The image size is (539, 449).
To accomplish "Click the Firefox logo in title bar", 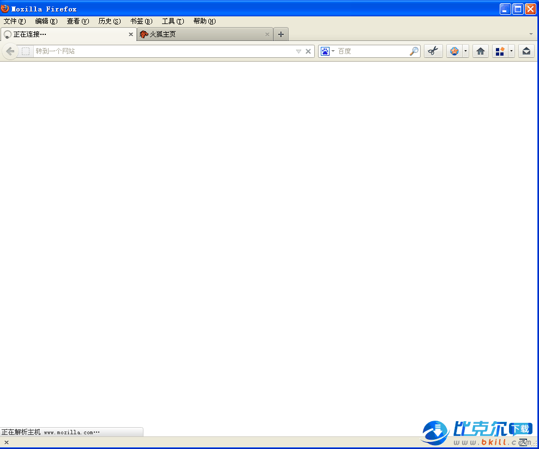I will 5,8.
